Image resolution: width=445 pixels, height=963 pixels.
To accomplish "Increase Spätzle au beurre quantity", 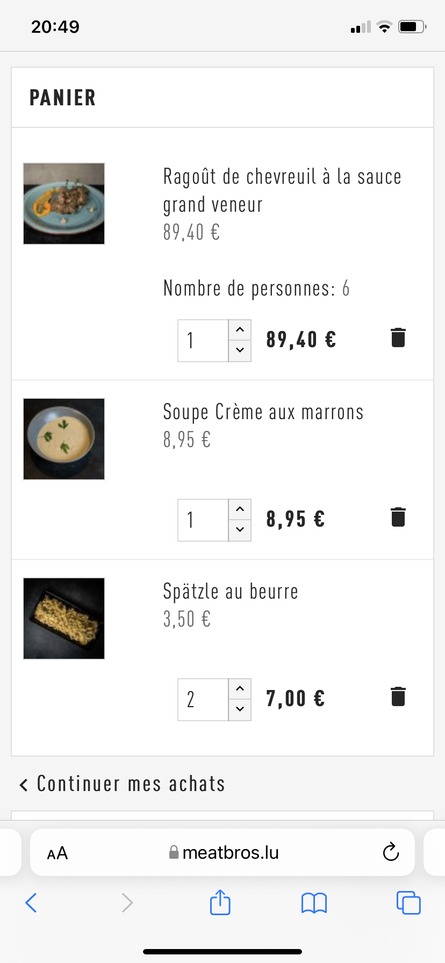I will (x=240, y=689).
